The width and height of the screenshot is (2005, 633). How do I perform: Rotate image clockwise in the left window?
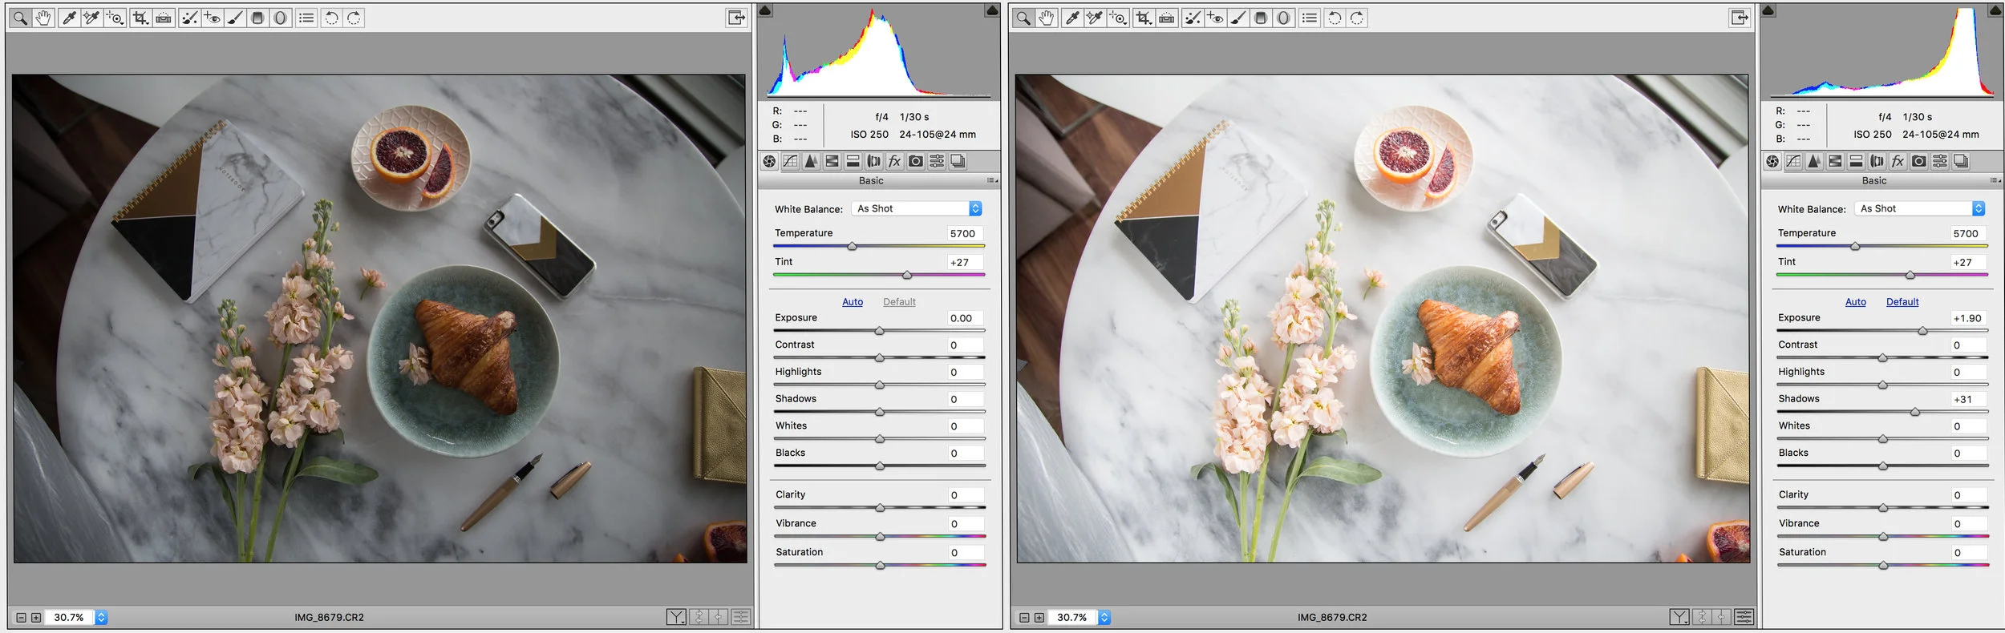pos(354,18)
